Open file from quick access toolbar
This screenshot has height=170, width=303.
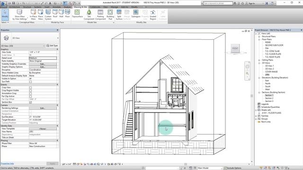[9, 3]
